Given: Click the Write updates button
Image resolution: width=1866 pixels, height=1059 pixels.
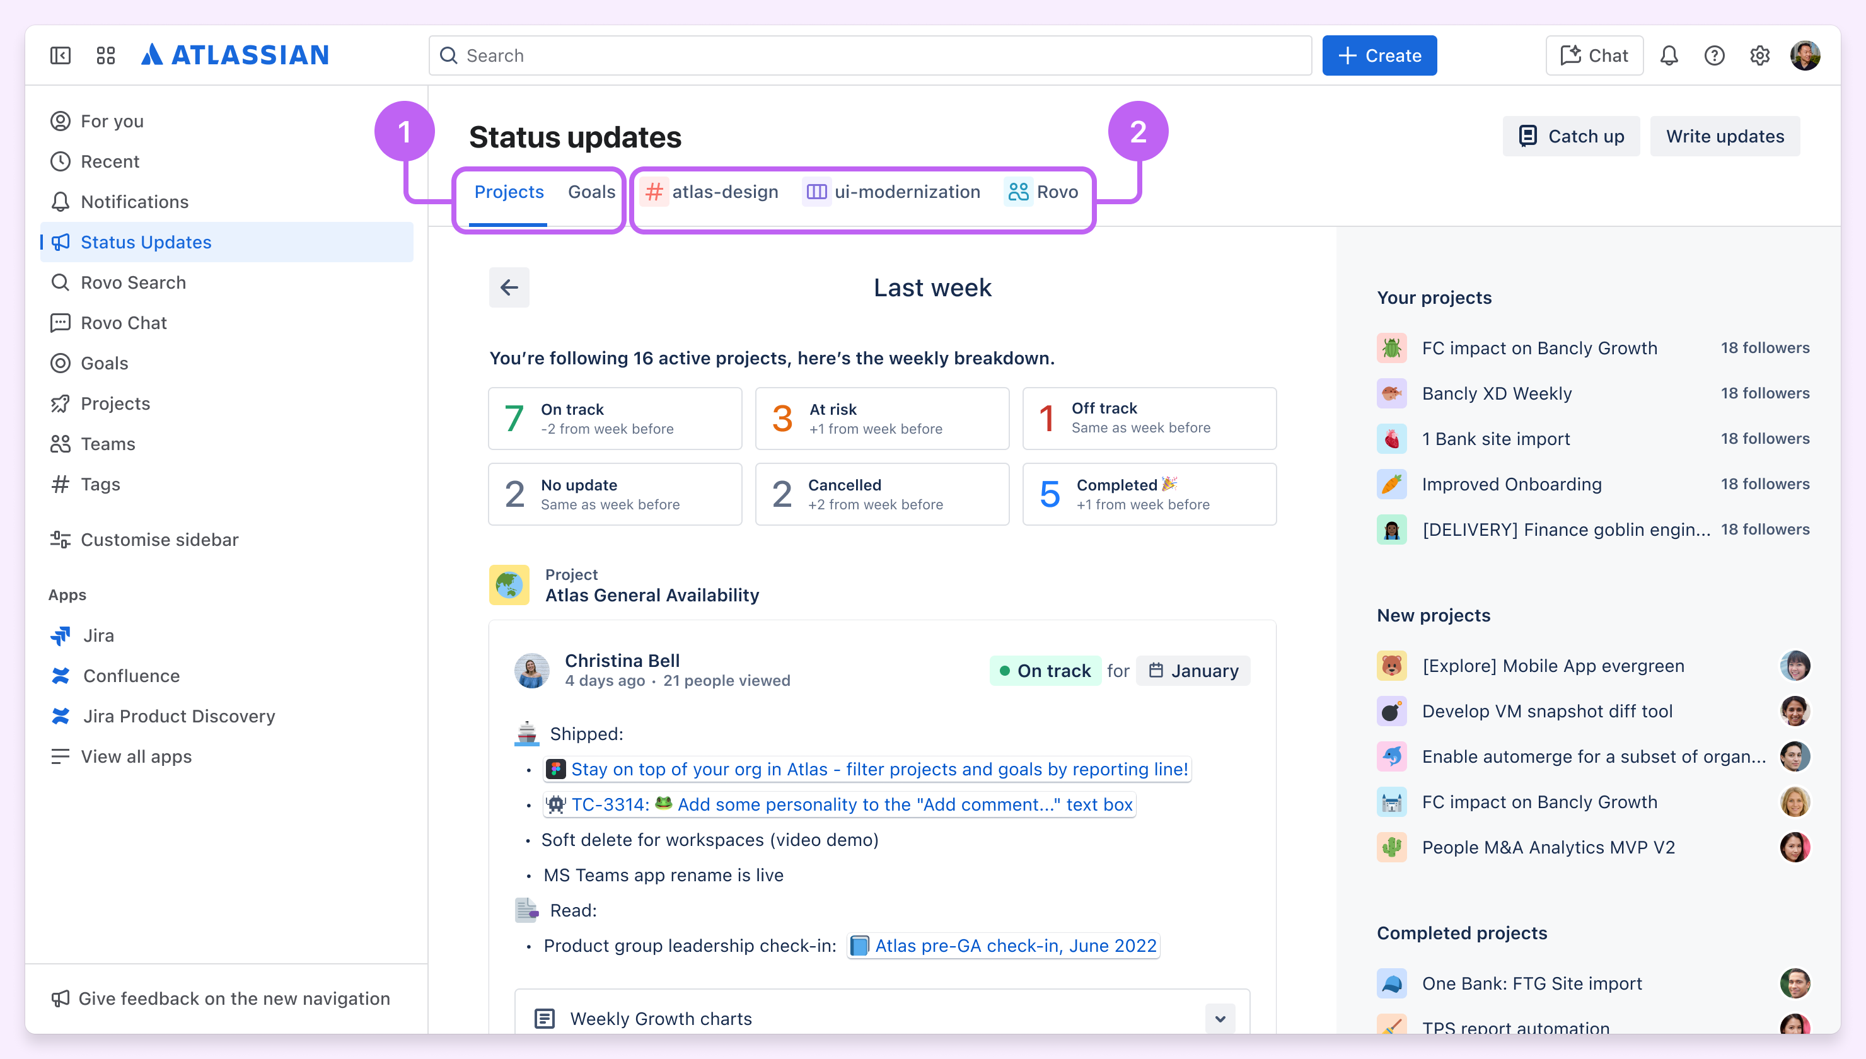Looking at the screenshot, I should 1725,136.
